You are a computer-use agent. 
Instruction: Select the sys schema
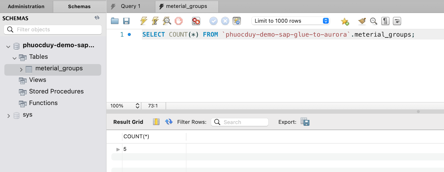coord(27,115)
